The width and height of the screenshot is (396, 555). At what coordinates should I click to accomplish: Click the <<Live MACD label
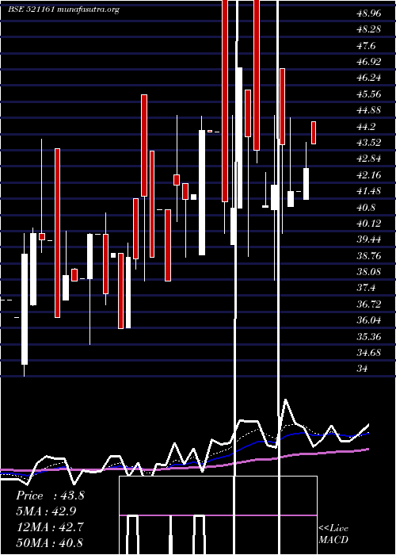[333, 534]
